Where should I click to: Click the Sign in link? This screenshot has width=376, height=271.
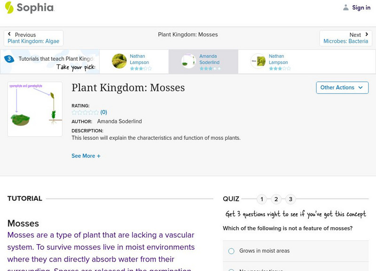click(x=361, y=8)
